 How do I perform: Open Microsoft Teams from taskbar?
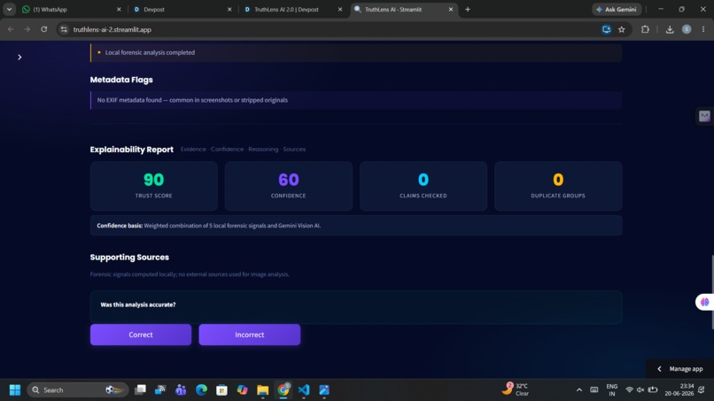(x=181, y=390)
